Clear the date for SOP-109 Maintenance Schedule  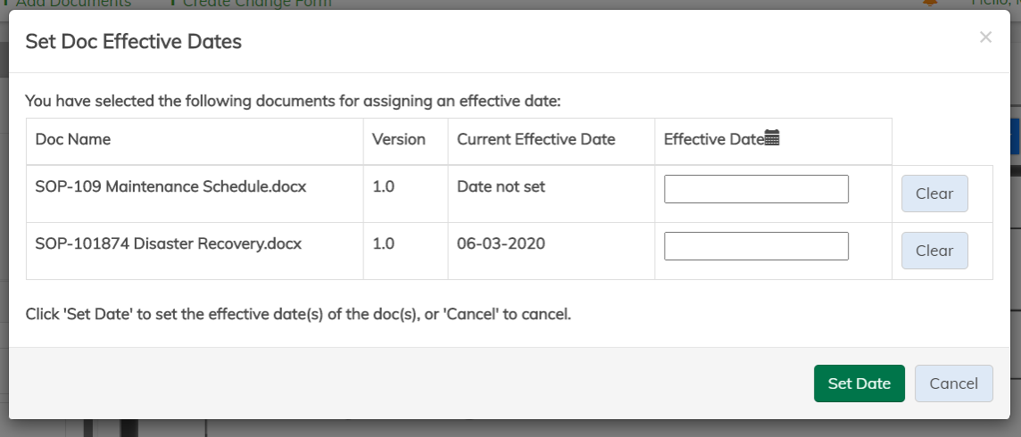(934, 194)
